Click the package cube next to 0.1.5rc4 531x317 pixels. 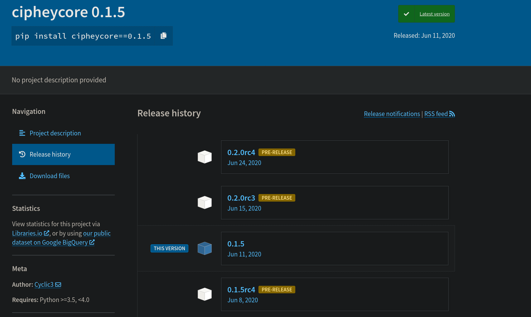[x=205, y=294]
